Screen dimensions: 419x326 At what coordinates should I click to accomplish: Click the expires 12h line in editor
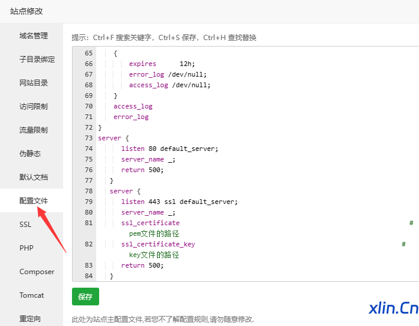coord(161,64)
